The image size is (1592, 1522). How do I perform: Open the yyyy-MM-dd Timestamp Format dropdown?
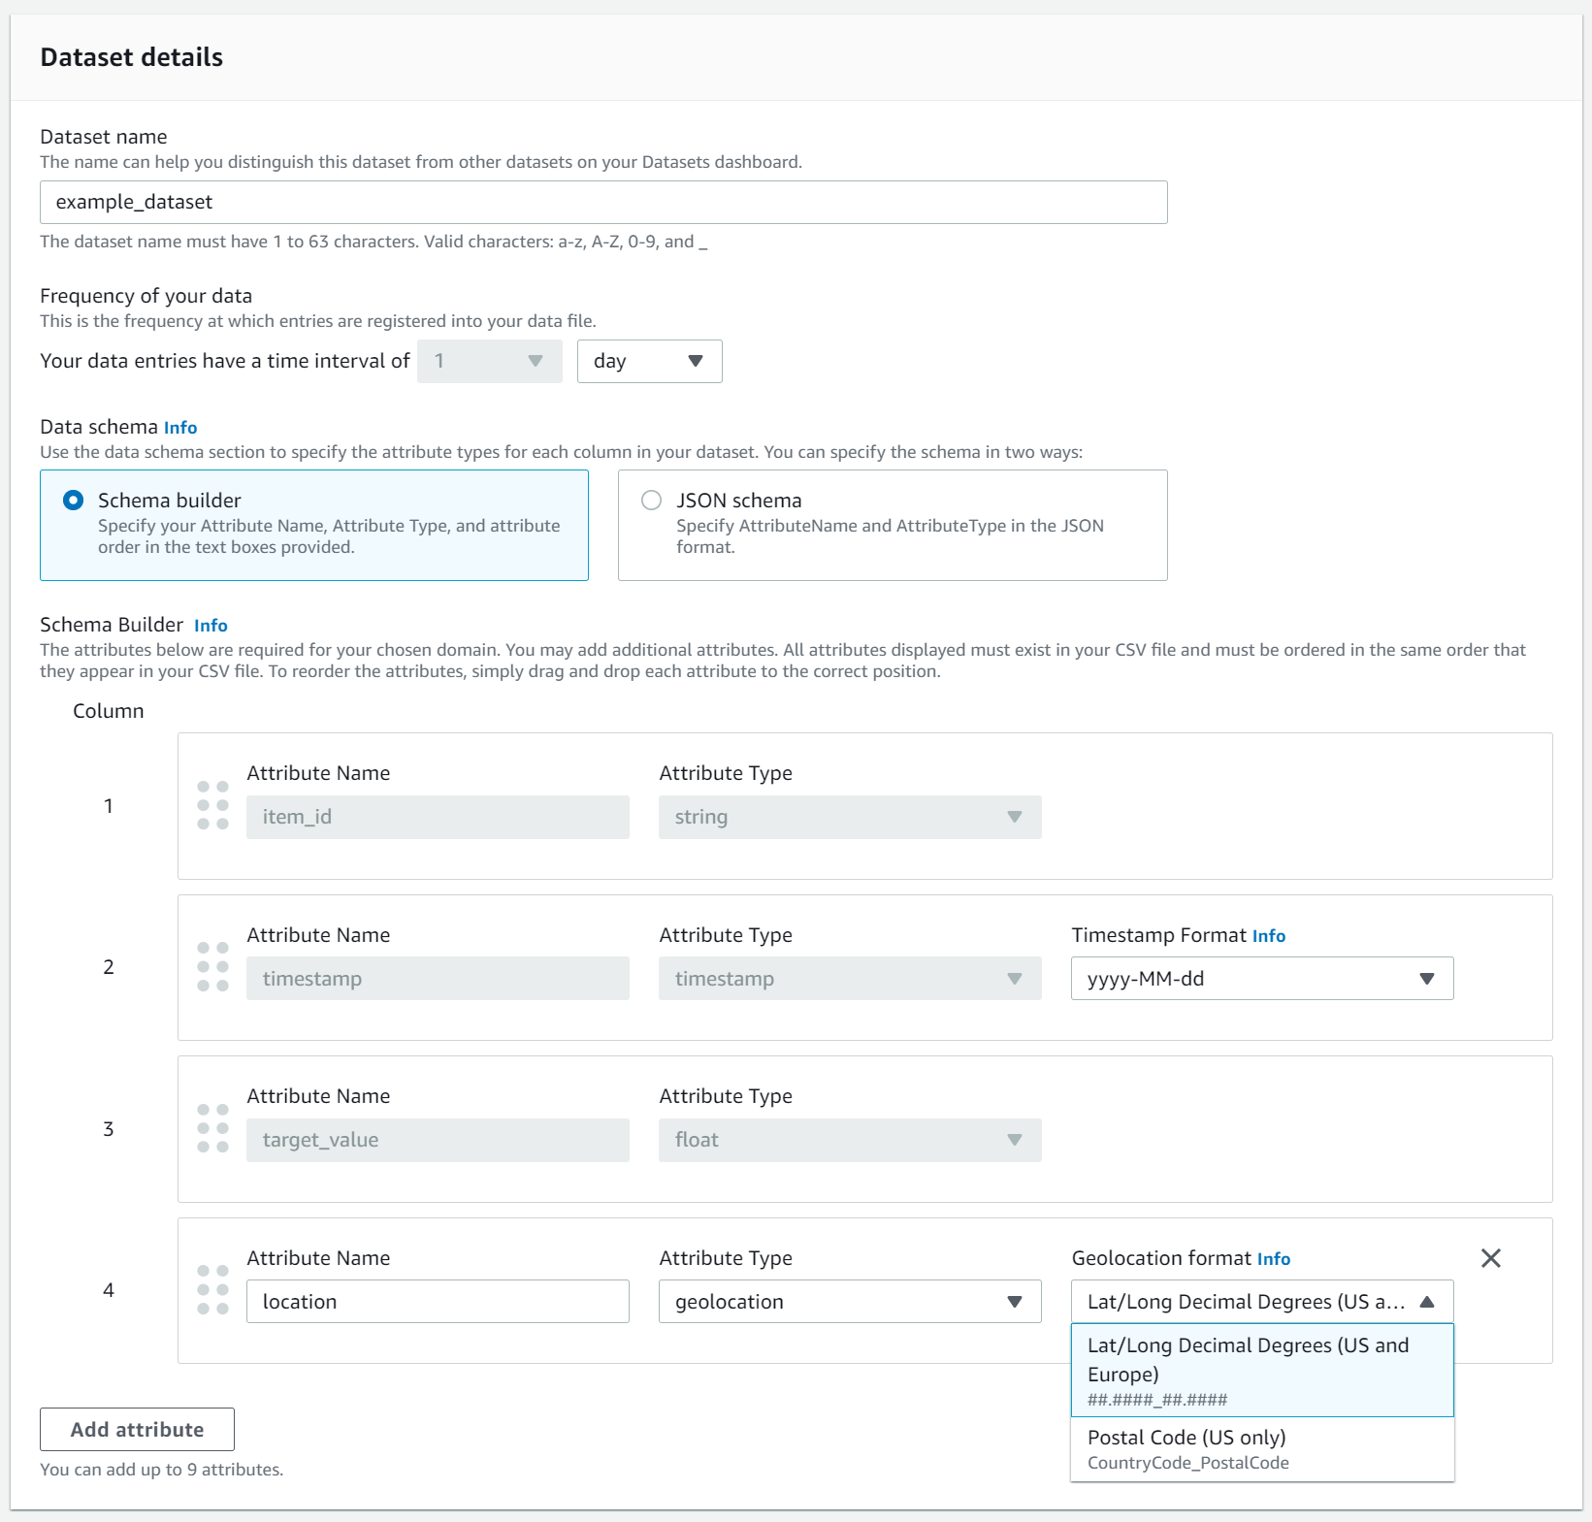1426,978
